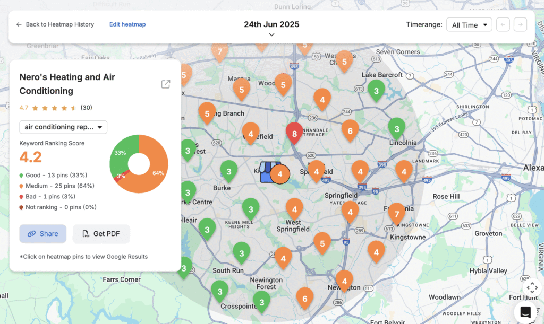Click the orange 5 pin on Mantua
The width and height of the screenshot is (544, 324).
pos(242,90)
